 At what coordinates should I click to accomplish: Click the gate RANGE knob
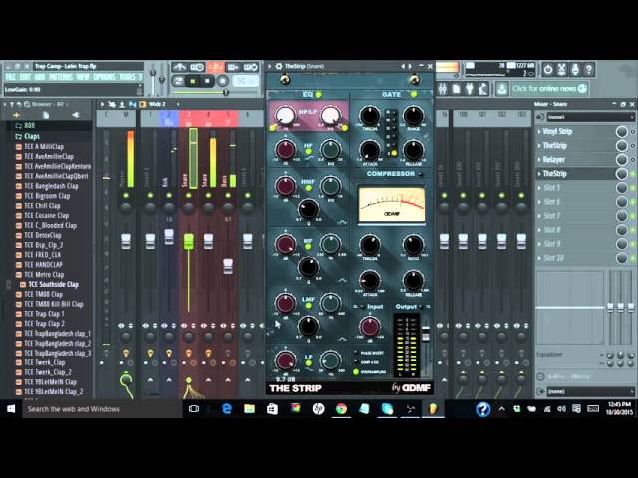coord(413,116)
